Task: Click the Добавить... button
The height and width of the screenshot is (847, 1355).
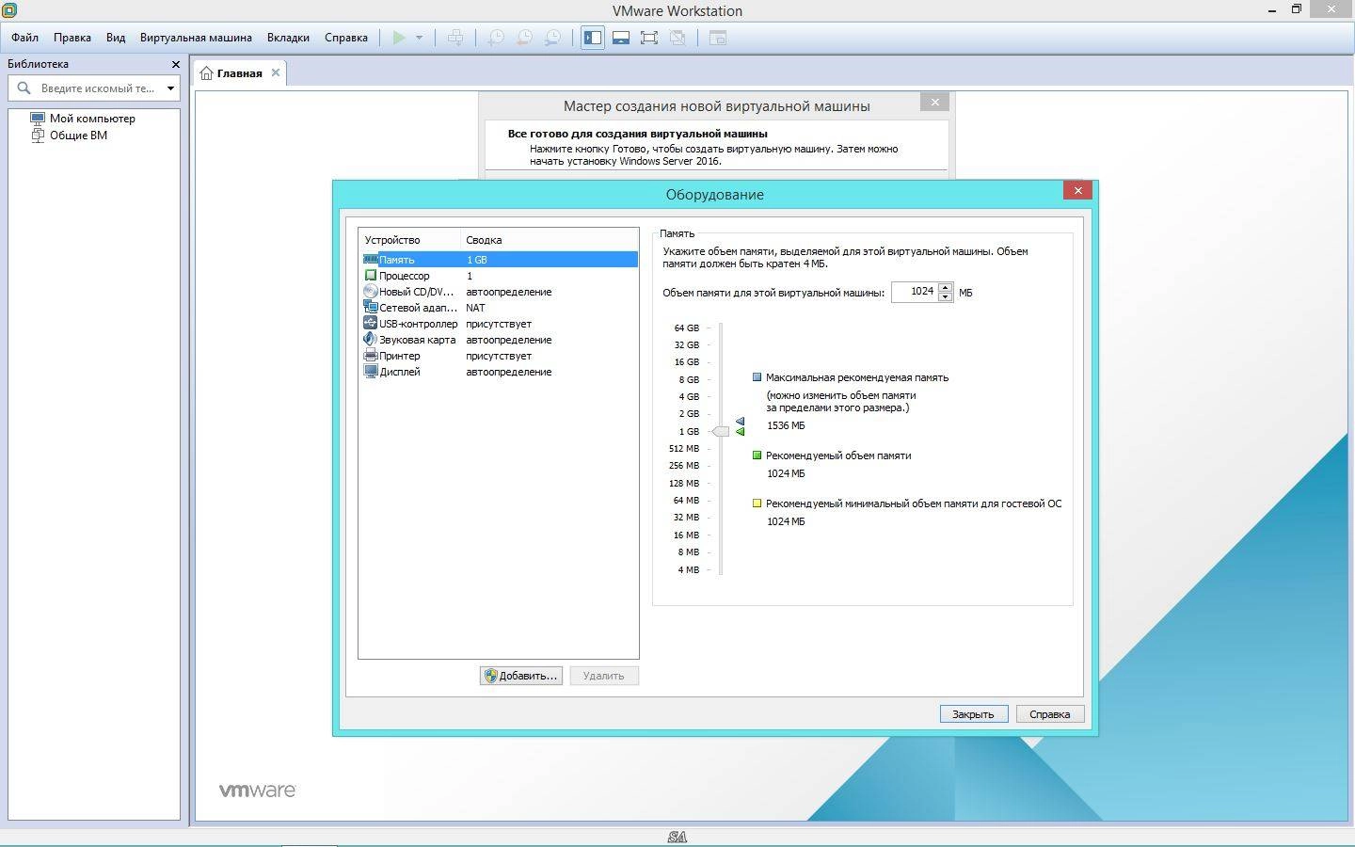Action: click(x=521, y=676)
